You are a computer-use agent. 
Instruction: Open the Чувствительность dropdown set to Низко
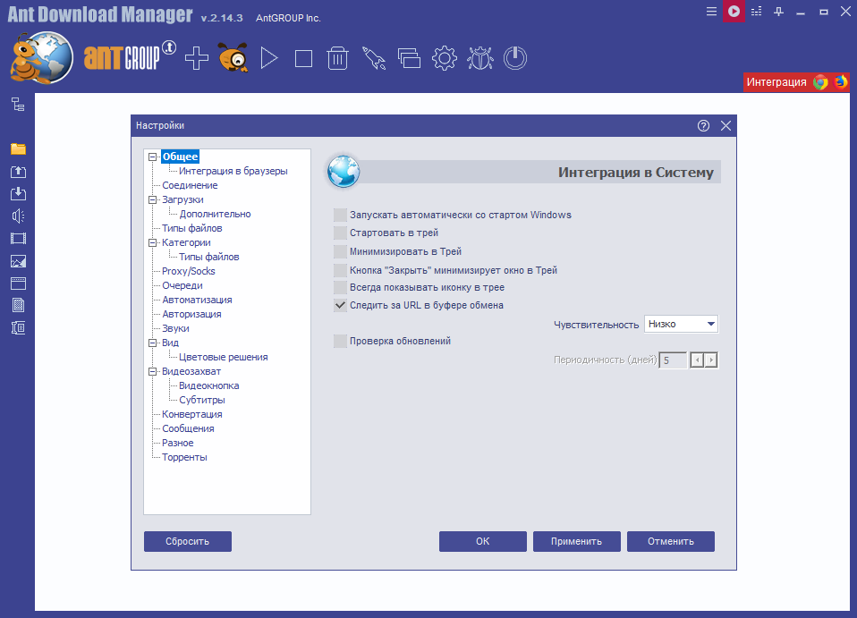pos(681,324)
